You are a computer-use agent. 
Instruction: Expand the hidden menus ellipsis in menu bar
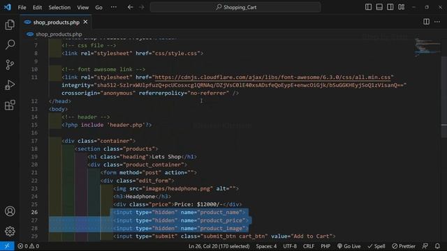click(x=113, y=8)
